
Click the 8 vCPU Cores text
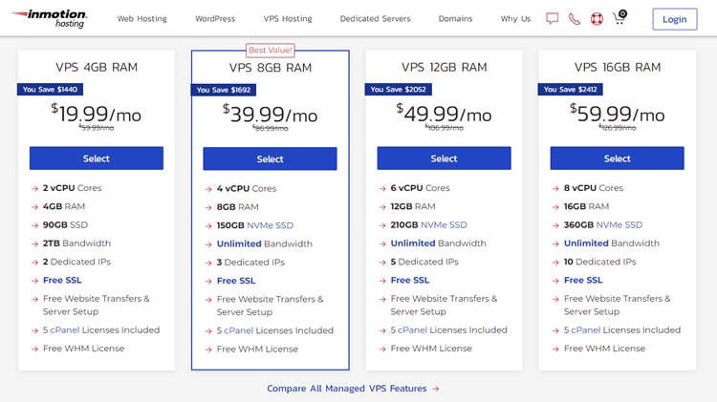tap(594, 188)
